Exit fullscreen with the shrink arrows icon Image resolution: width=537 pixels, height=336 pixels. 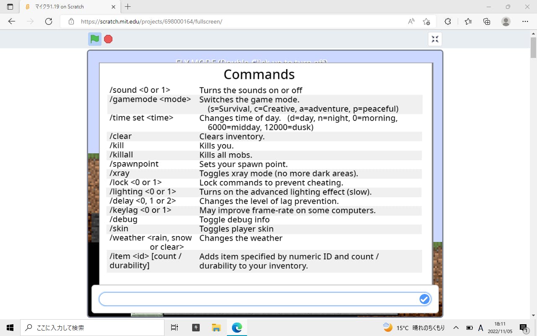coord(435,39)
